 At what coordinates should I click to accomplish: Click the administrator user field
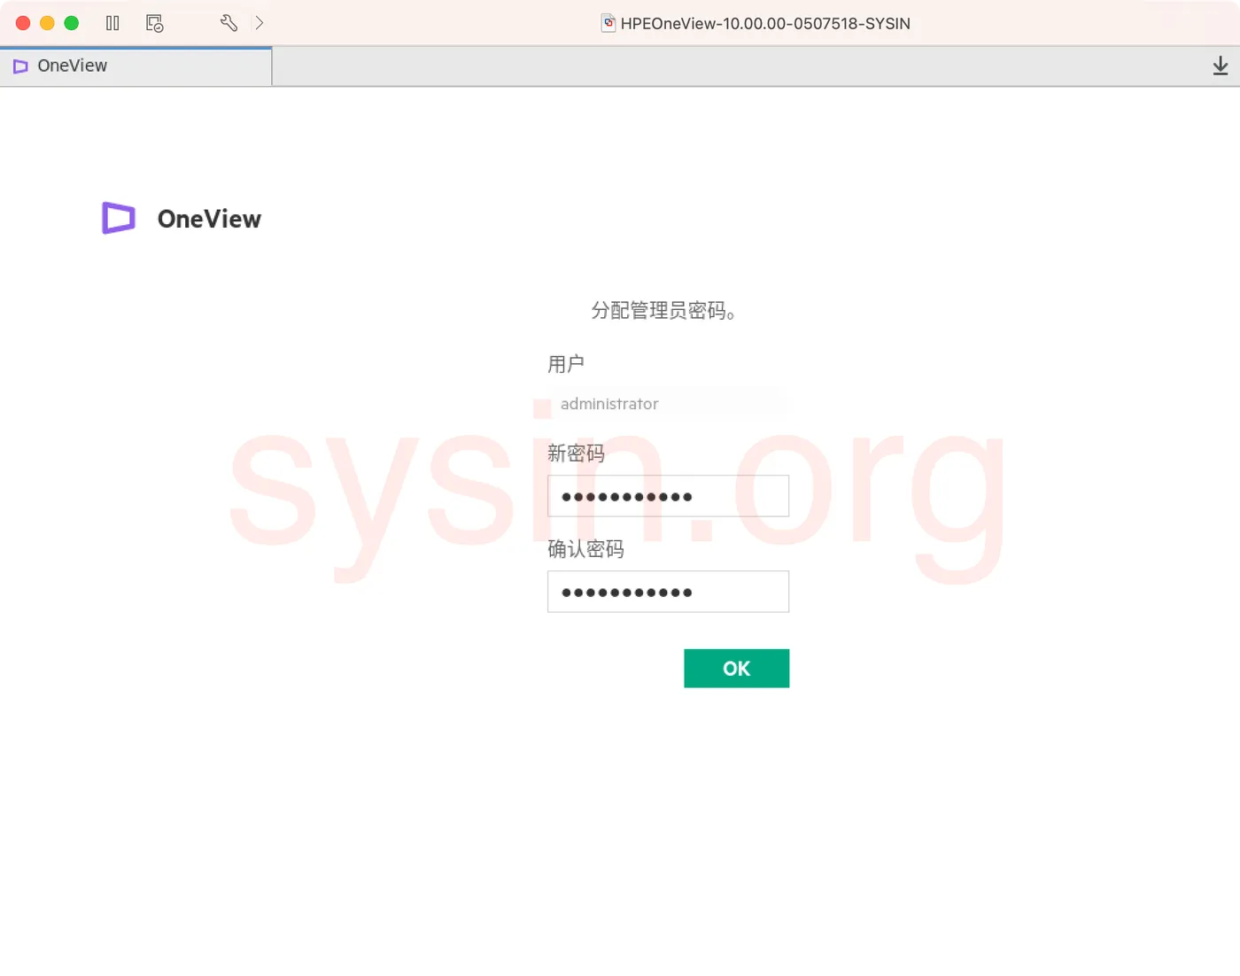tap(668, 404)
